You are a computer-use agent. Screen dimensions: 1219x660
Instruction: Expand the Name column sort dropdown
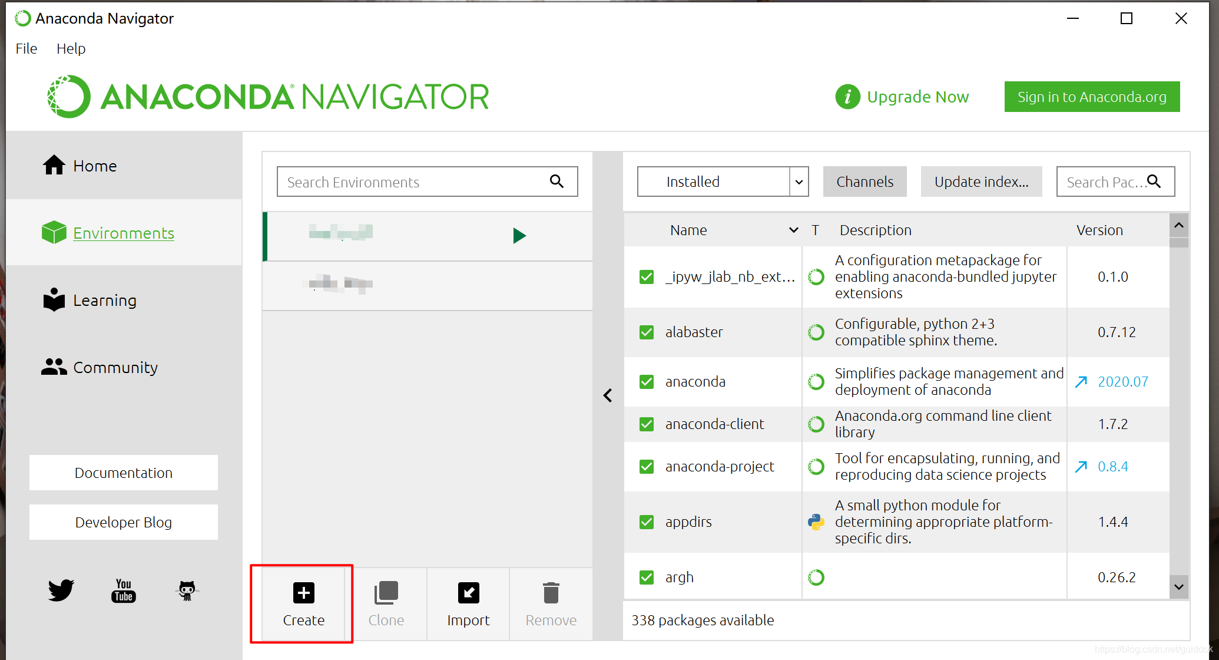pyautogui.click(x=792, y=230)
